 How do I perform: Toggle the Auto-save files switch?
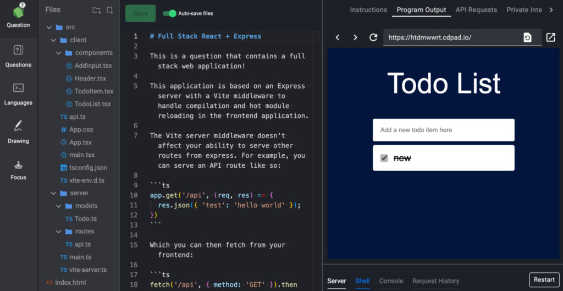(169, 13)
